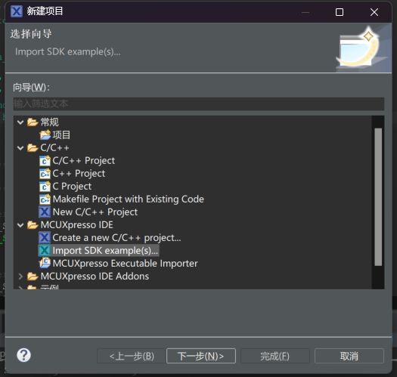Select the C/C++ category label
The height and width of the screenshot is (377, 397).
tap(54, 148)
